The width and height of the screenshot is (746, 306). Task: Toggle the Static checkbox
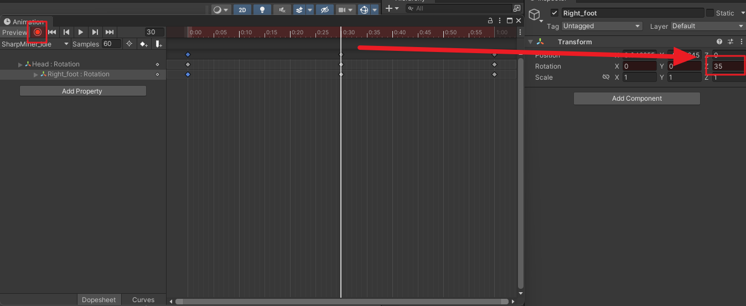pos(710,13)
